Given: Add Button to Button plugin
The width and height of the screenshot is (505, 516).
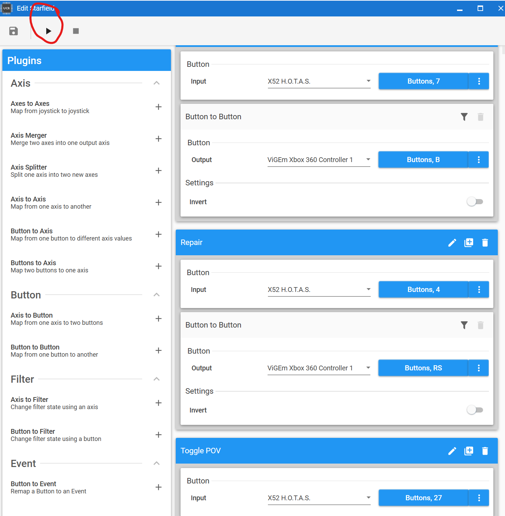Looking at the screenshot, I should tap(158, 351).
